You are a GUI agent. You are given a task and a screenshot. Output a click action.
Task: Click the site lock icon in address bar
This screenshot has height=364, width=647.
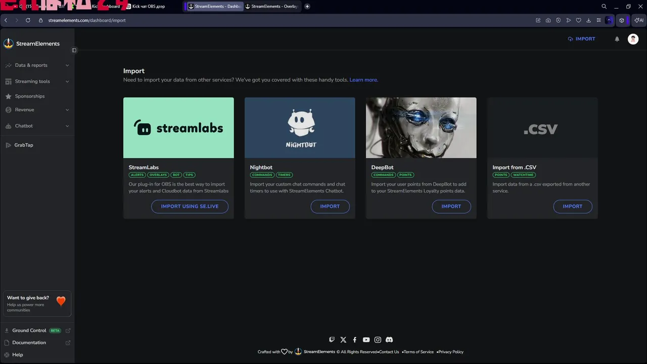(41, 20)
